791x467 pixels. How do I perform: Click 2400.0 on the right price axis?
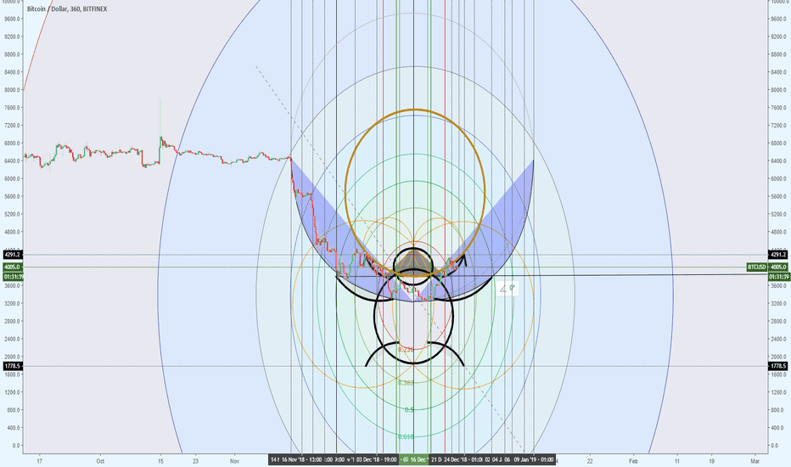tap(778, 339)
